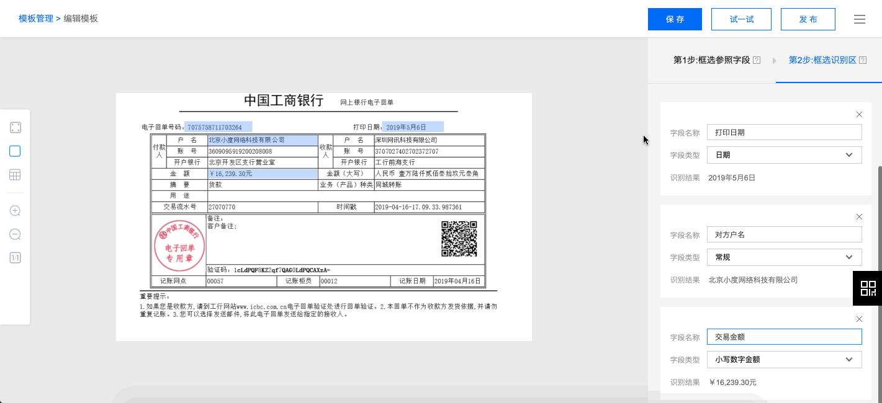Image resolution: width=882 pixels, height=403 pixels.
Task: Click transaction number 27070770 on receipt
Action: point(222,207)
